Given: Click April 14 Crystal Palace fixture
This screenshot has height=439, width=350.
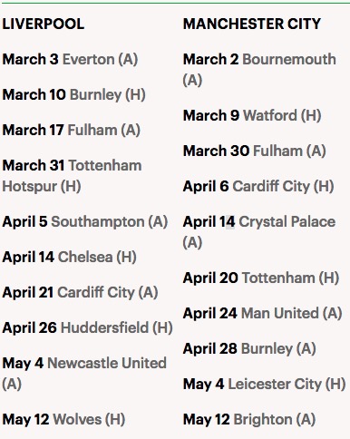Looking at the screenshot, I should [x=259, y=232].
